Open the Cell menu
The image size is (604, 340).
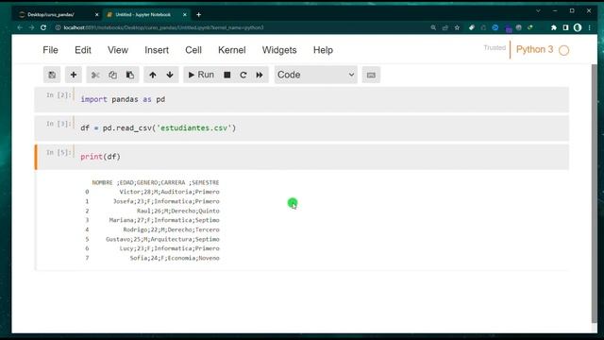[x=193, y=50]
